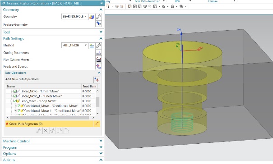
Task: Click the first solid box icon in the top toolbar
Action: coord(117,6)
